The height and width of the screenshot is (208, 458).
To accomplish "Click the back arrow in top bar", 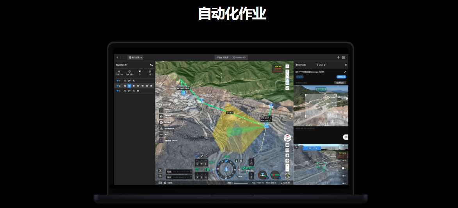I will (x=117, y=58).
